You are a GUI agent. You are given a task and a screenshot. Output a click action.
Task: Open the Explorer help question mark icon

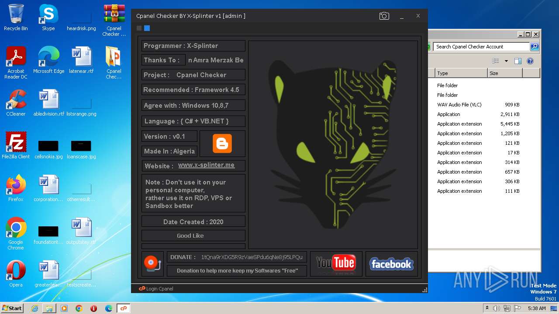(530, 61)
